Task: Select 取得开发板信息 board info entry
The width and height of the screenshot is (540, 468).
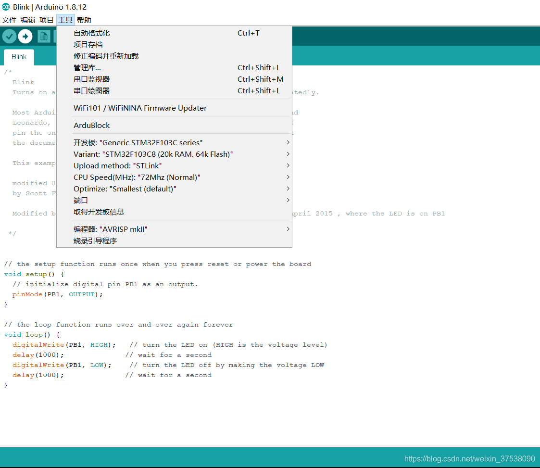Action: [174, 212]
